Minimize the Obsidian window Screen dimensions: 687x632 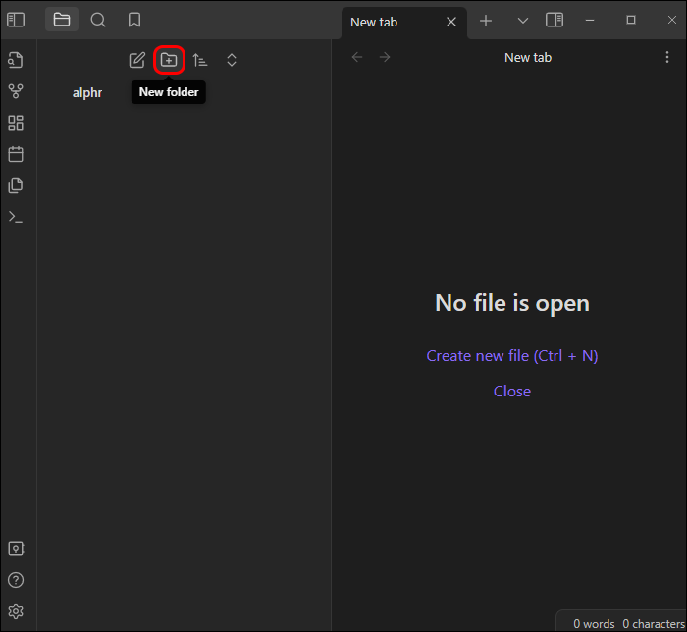coord(590,21)
